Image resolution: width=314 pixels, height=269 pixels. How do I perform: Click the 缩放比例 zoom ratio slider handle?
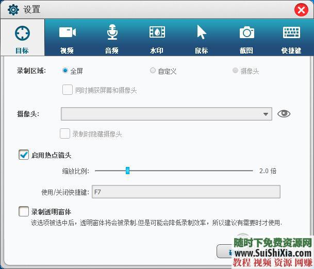tap(127, 171)
